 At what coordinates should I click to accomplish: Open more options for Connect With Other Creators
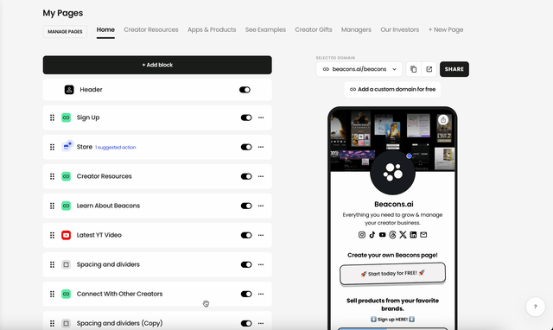[x=261, y=294]
